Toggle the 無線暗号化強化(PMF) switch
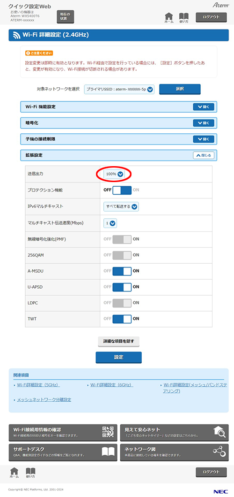The image size is (234, 497). [122, 239]
